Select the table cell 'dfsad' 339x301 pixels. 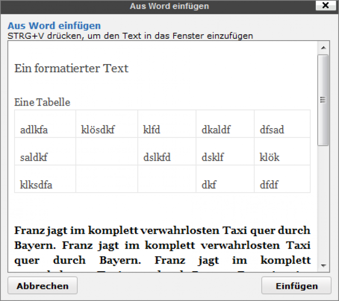pos(272,130)
